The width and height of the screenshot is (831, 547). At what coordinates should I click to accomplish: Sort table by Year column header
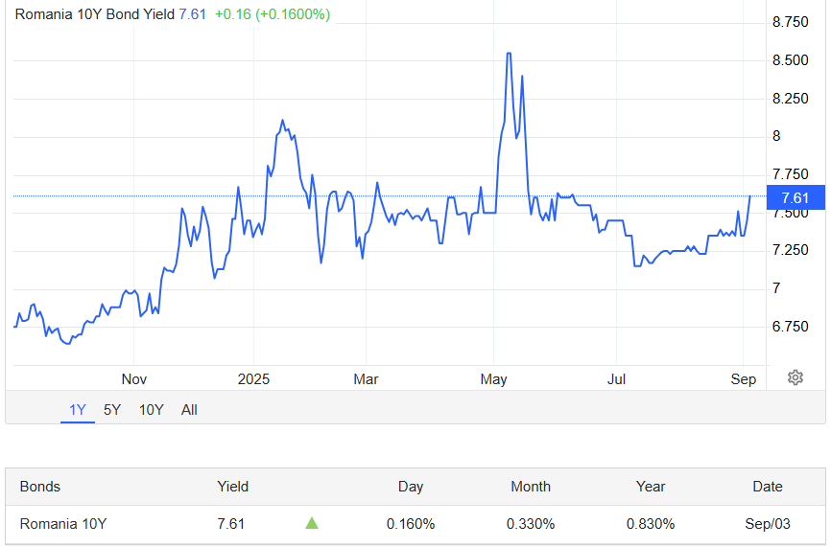pyautogui.click(x=651, y=487)
